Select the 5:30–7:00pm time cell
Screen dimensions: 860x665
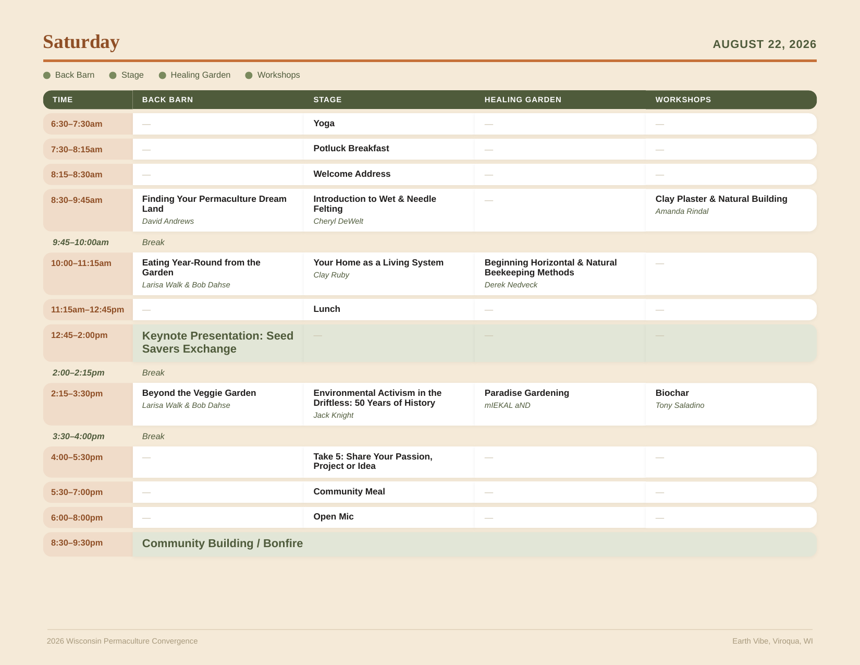tap(88, 492)
